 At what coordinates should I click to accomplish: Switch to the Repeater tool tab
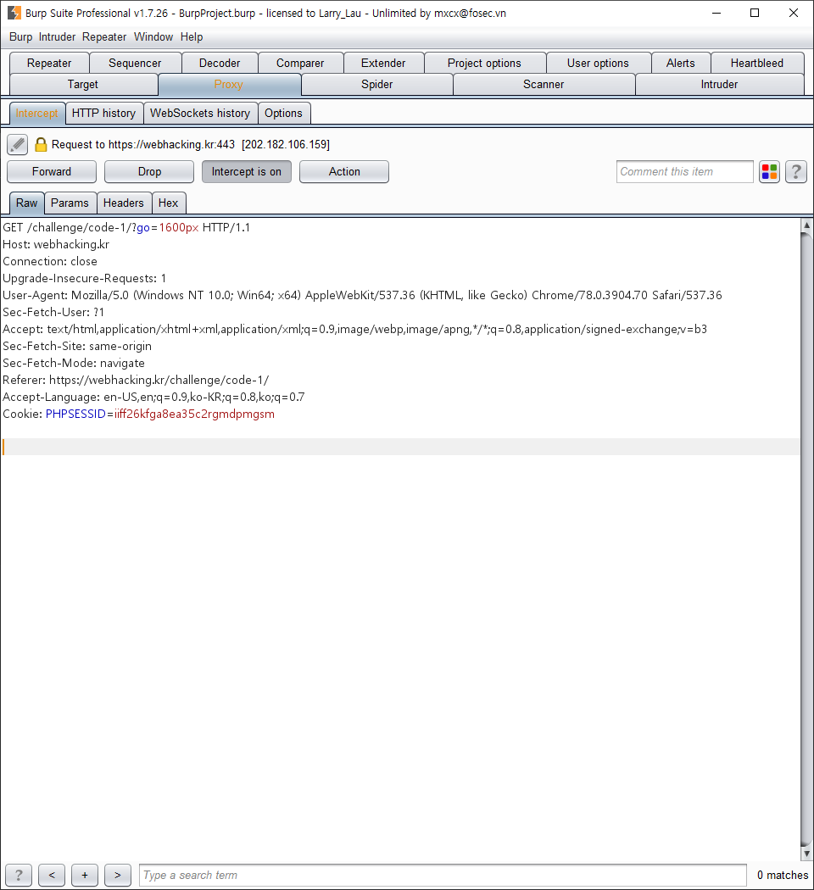pyautogui.click(x=49, y=63)
